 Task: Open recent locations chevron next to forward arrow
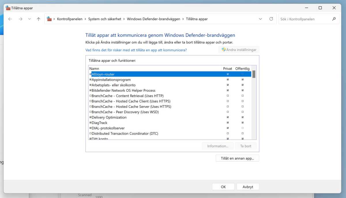pyautogui.click(x=29, y=19)
